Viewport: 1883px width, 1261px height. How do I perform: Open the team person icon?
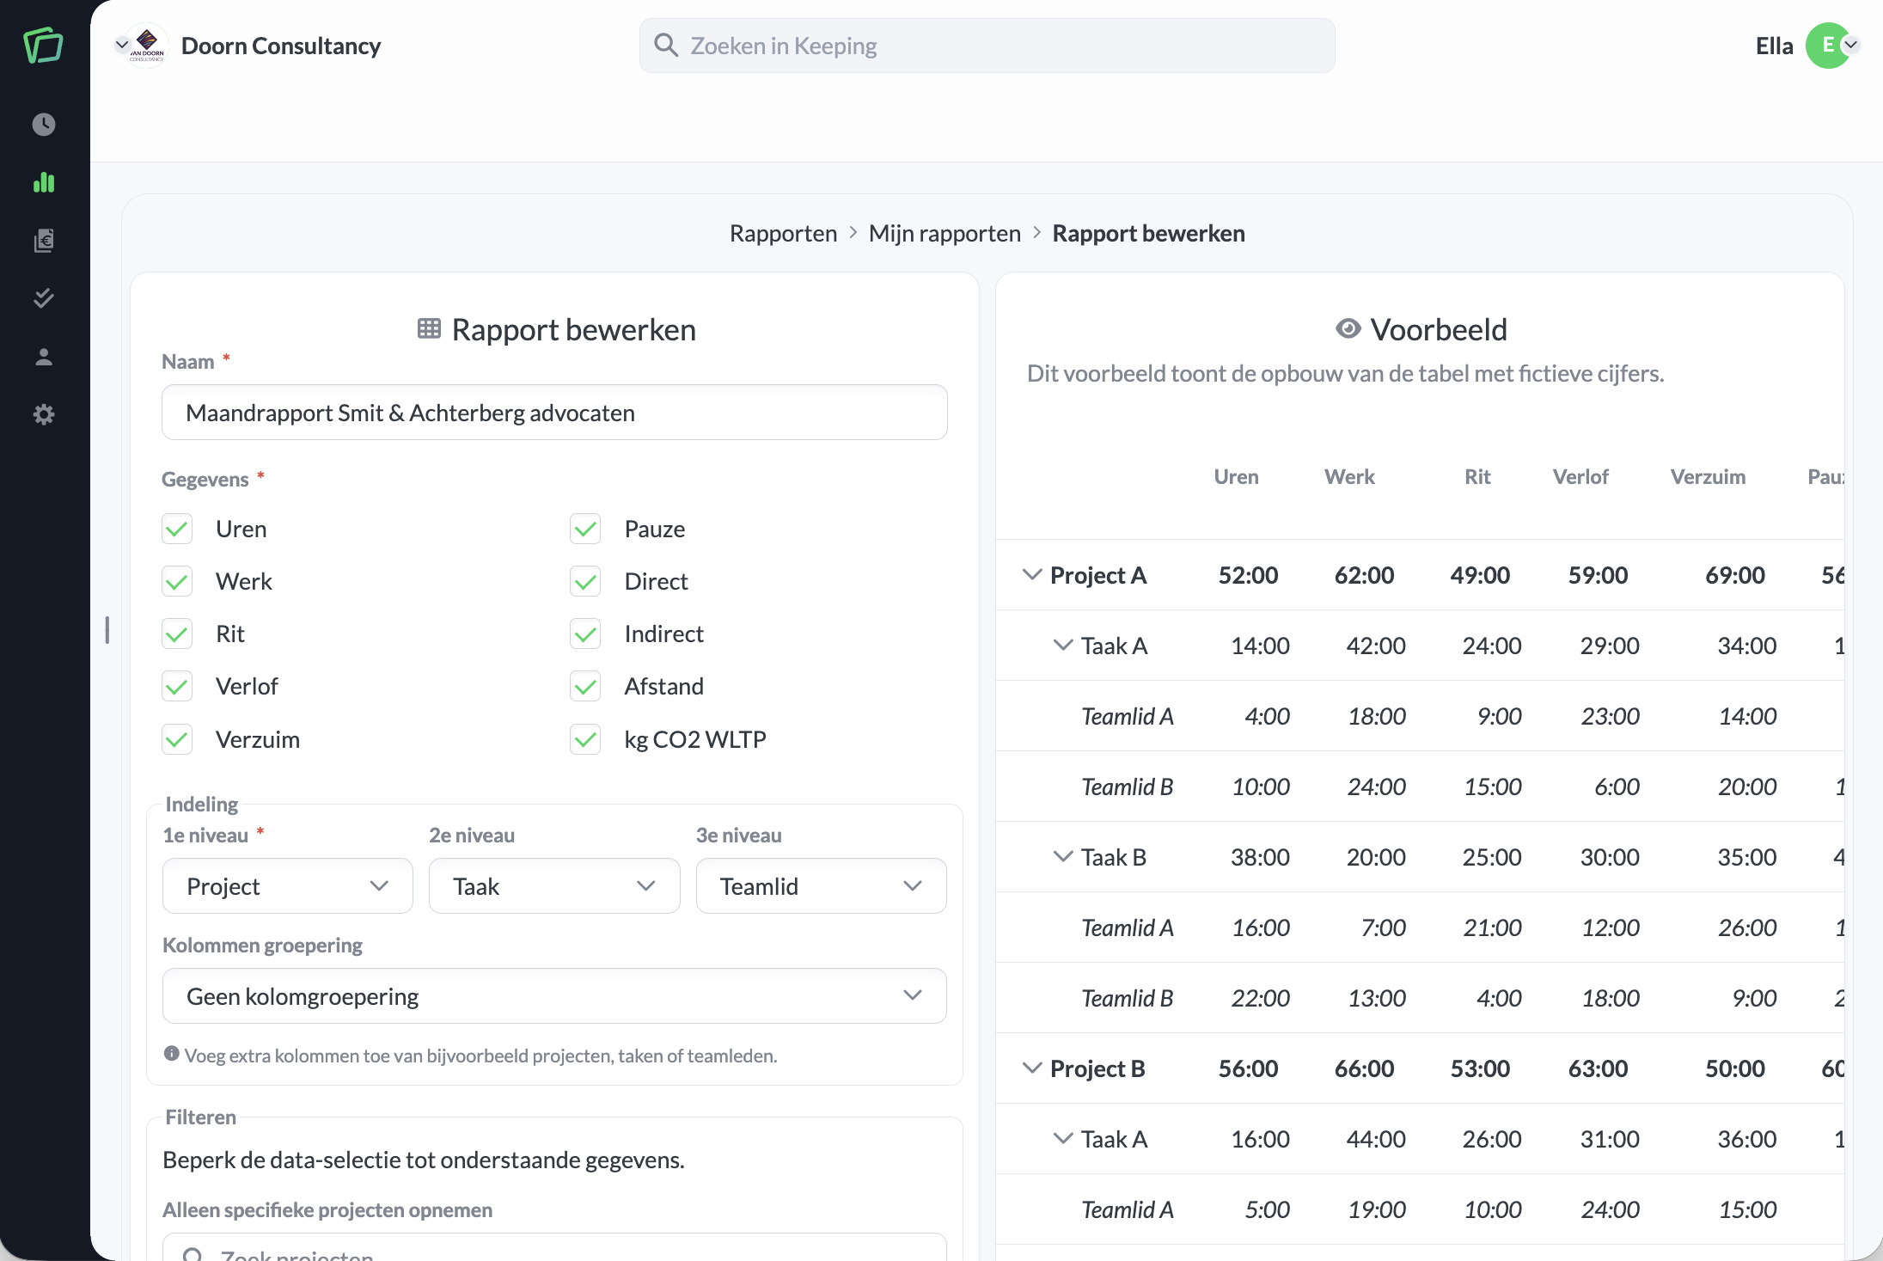(44, 357)
